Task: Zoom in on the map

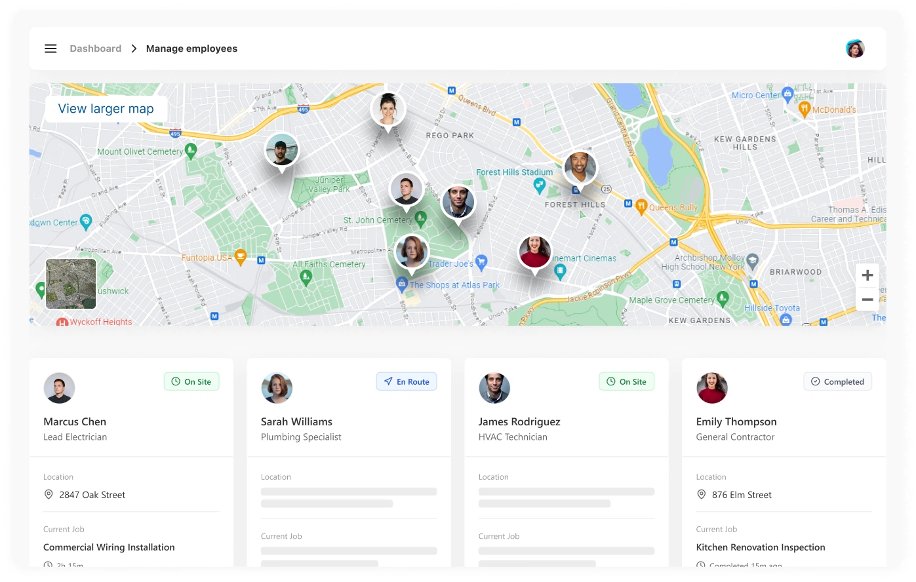Action: tap(867, 275)
